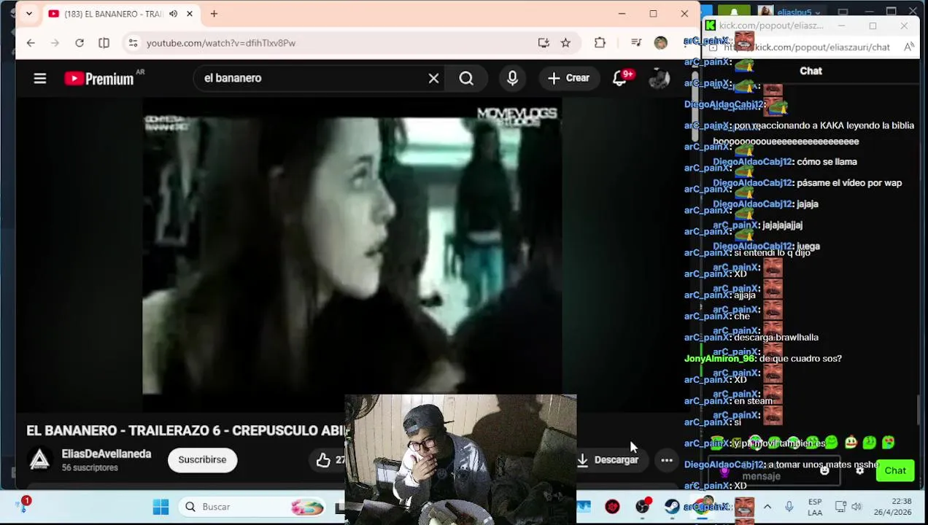Open username JonyAlmiron_96 in chat
Image resolution: width=928 pixels, height=525 pixels.
(719, 359)
